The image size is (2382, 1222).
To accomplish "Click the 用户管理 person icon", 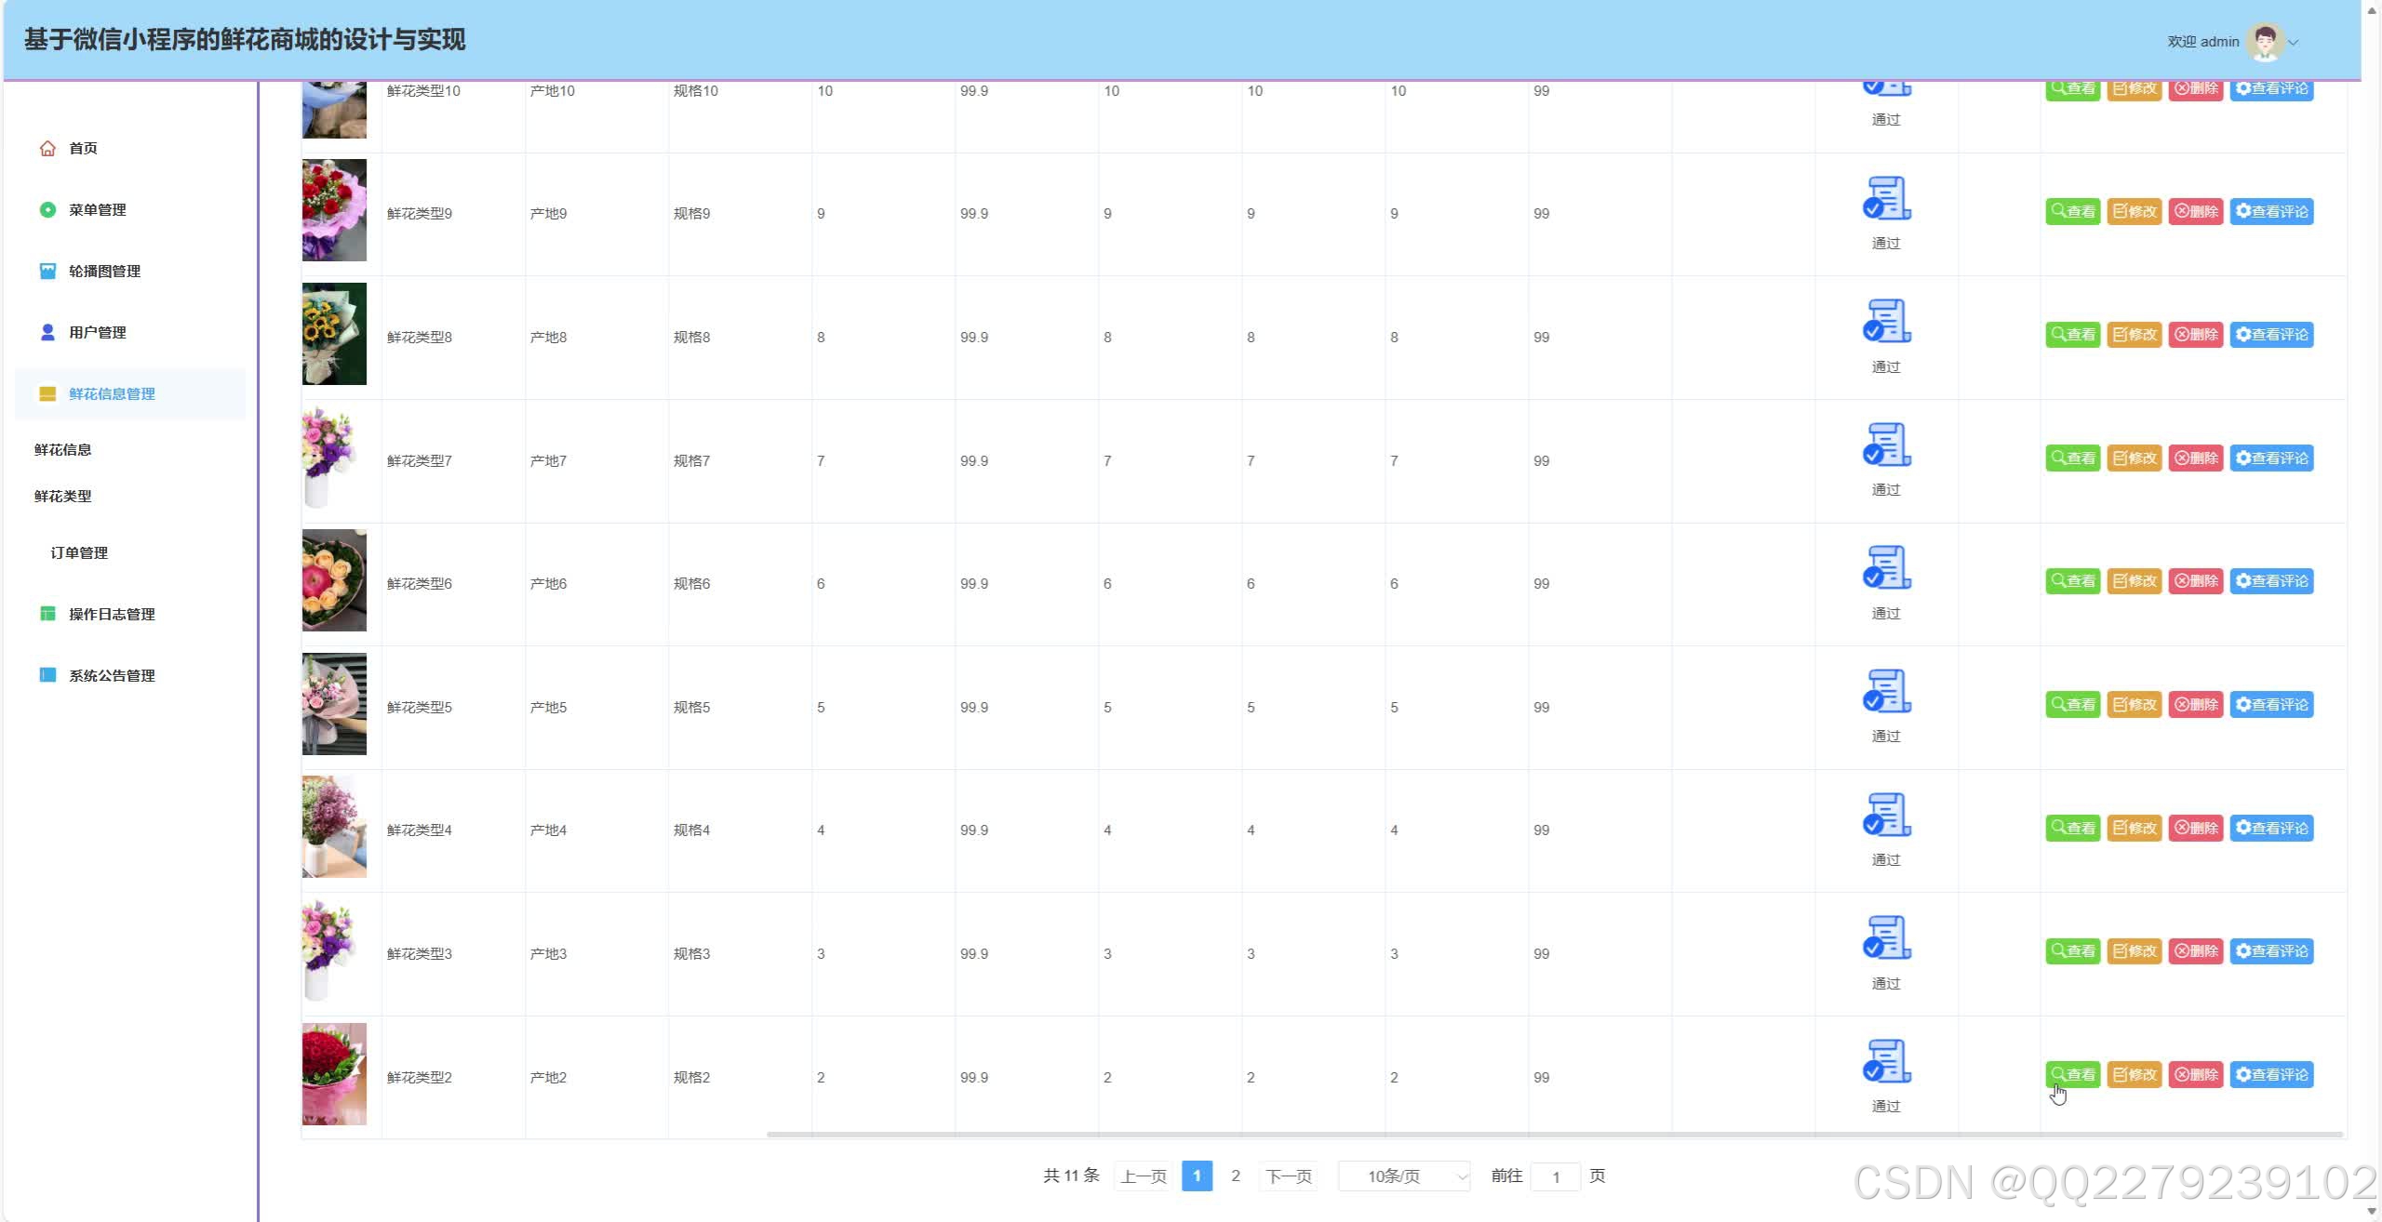I will [x=47, y=332].
